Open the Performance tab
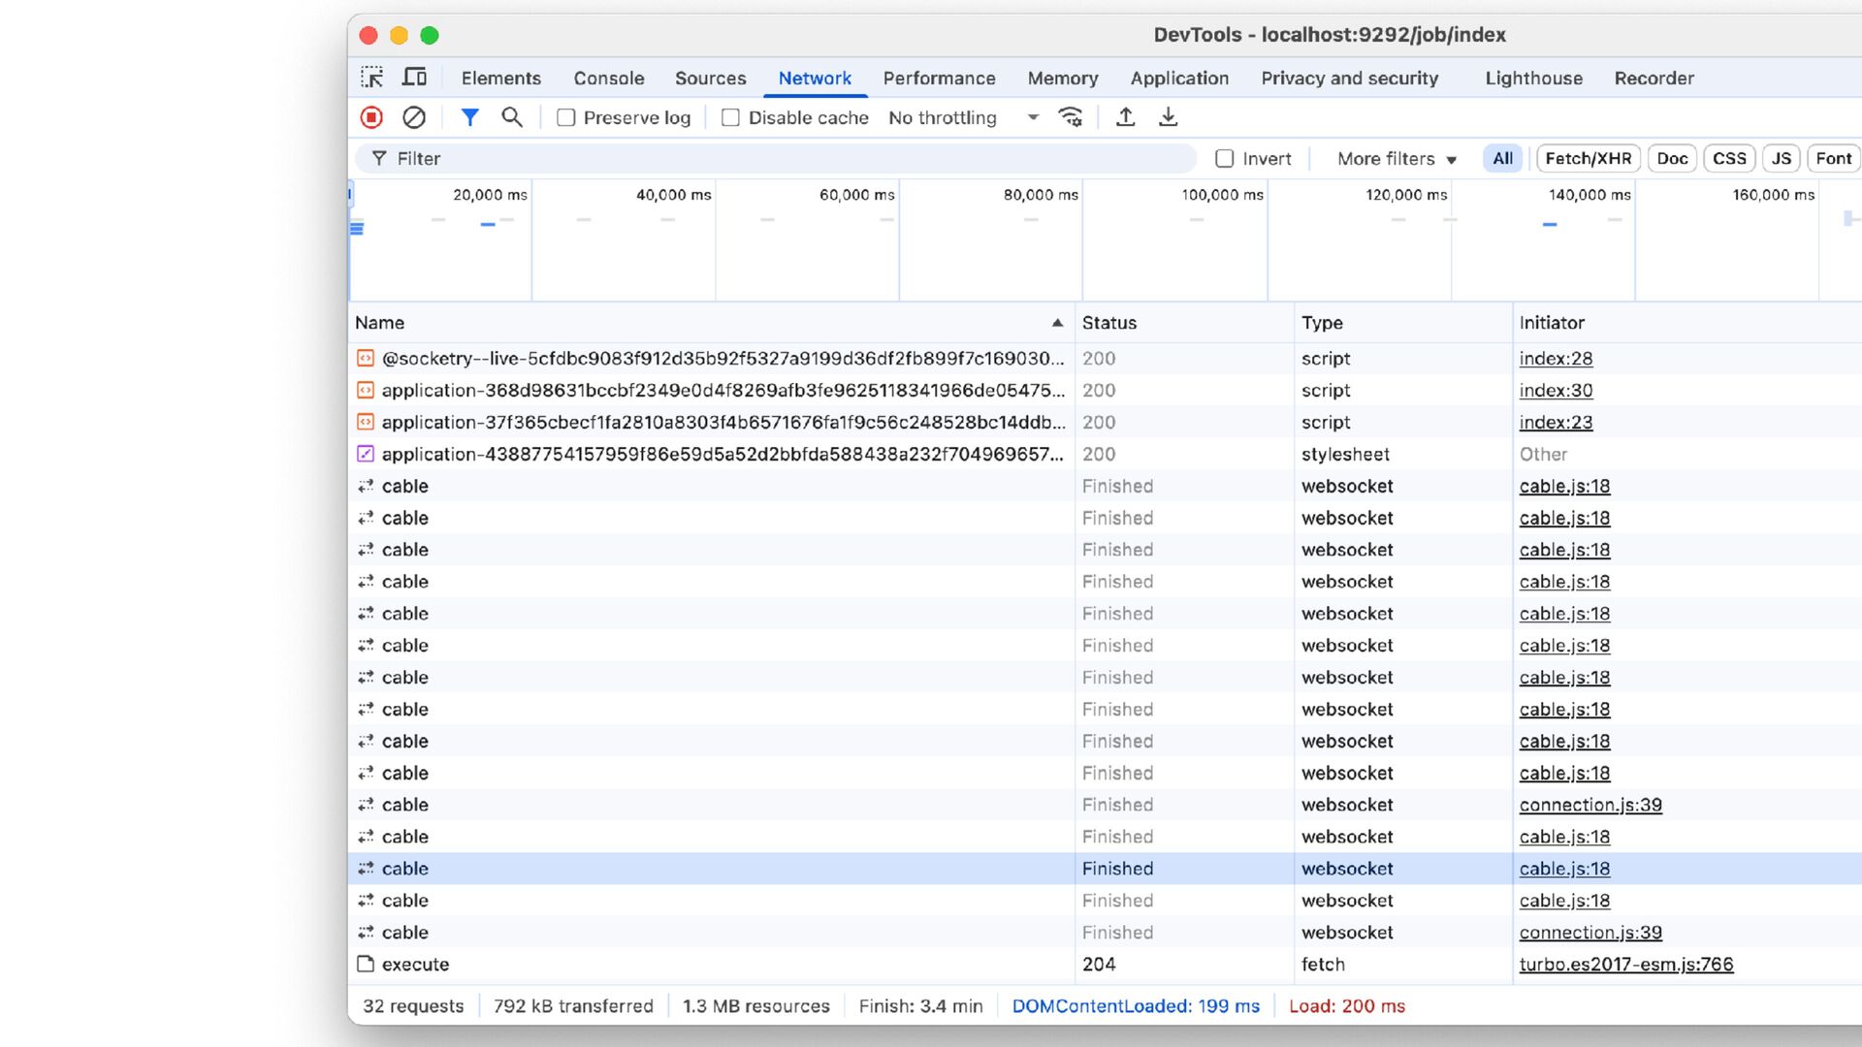The width and height of the screenshot is (1862, 1047). pos(939,78)
